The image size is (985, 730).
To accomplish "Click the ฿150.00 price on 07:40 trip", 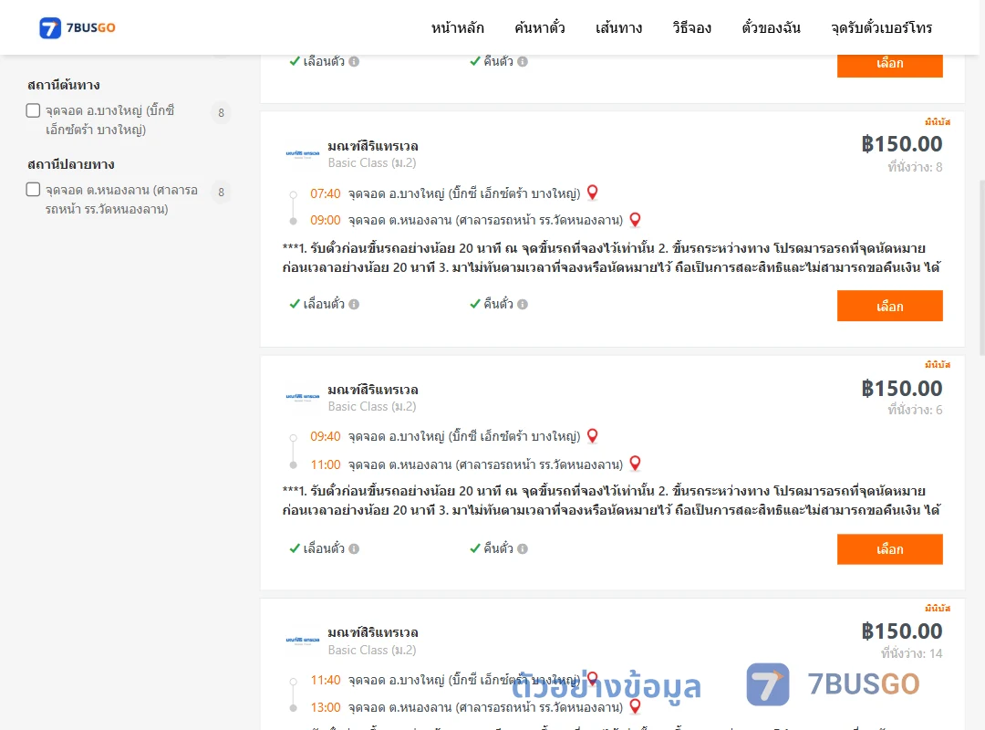I will 902,144.
